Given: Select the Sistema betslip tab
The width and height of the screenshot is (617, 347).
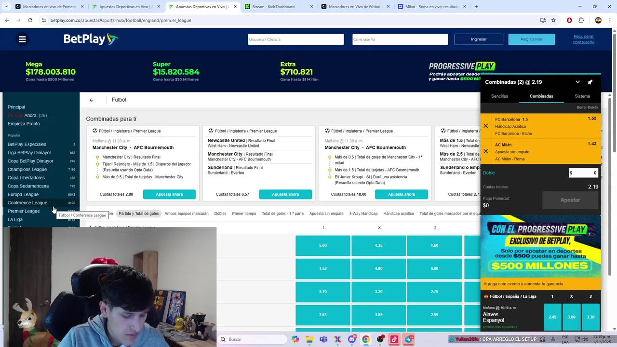Looking at the screenshot, I should coord(582,96).
